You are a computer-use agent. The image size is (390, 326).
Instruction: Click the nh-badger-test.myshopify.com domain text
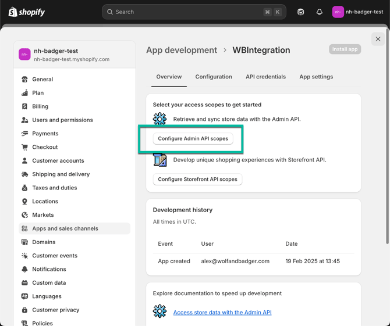pyautogui.click(x=72, y=59)
